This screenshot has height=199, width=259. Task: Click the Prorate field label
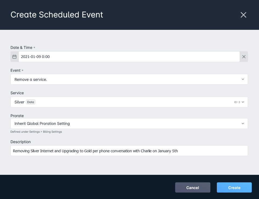17,116
